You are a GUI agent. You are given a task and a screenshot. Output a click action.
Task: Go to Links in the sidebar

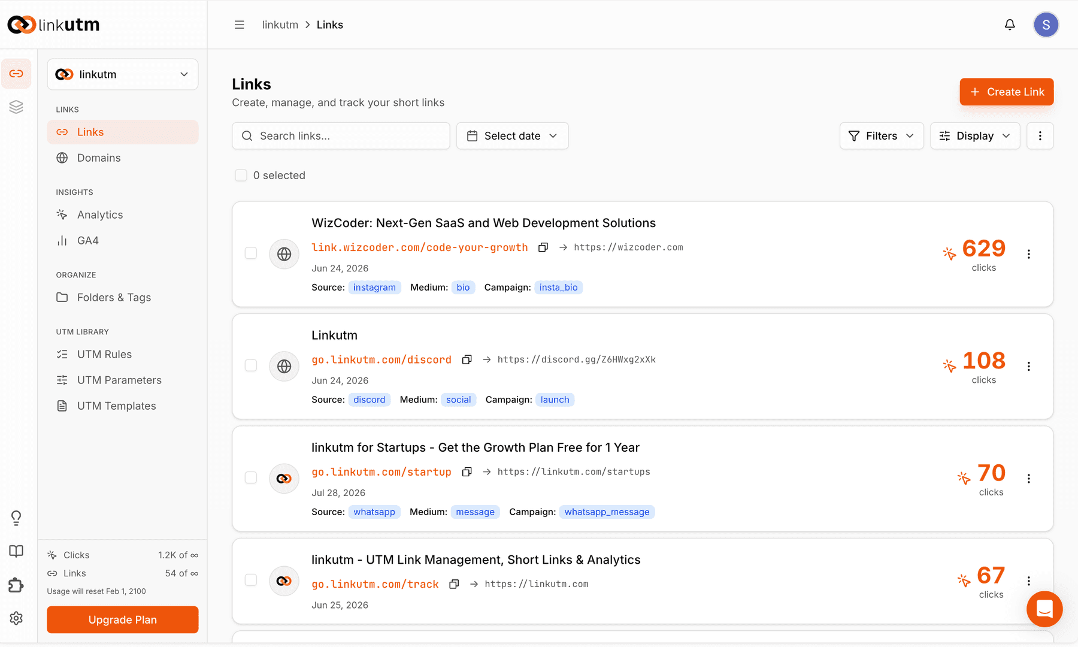(x=123, y=132)
